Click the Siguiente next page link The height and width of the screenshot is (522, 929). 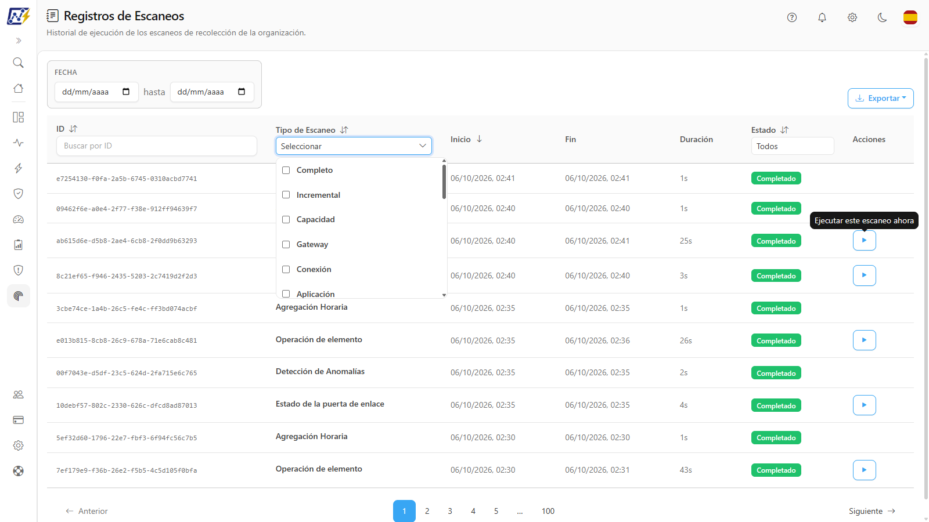(872, 511)
